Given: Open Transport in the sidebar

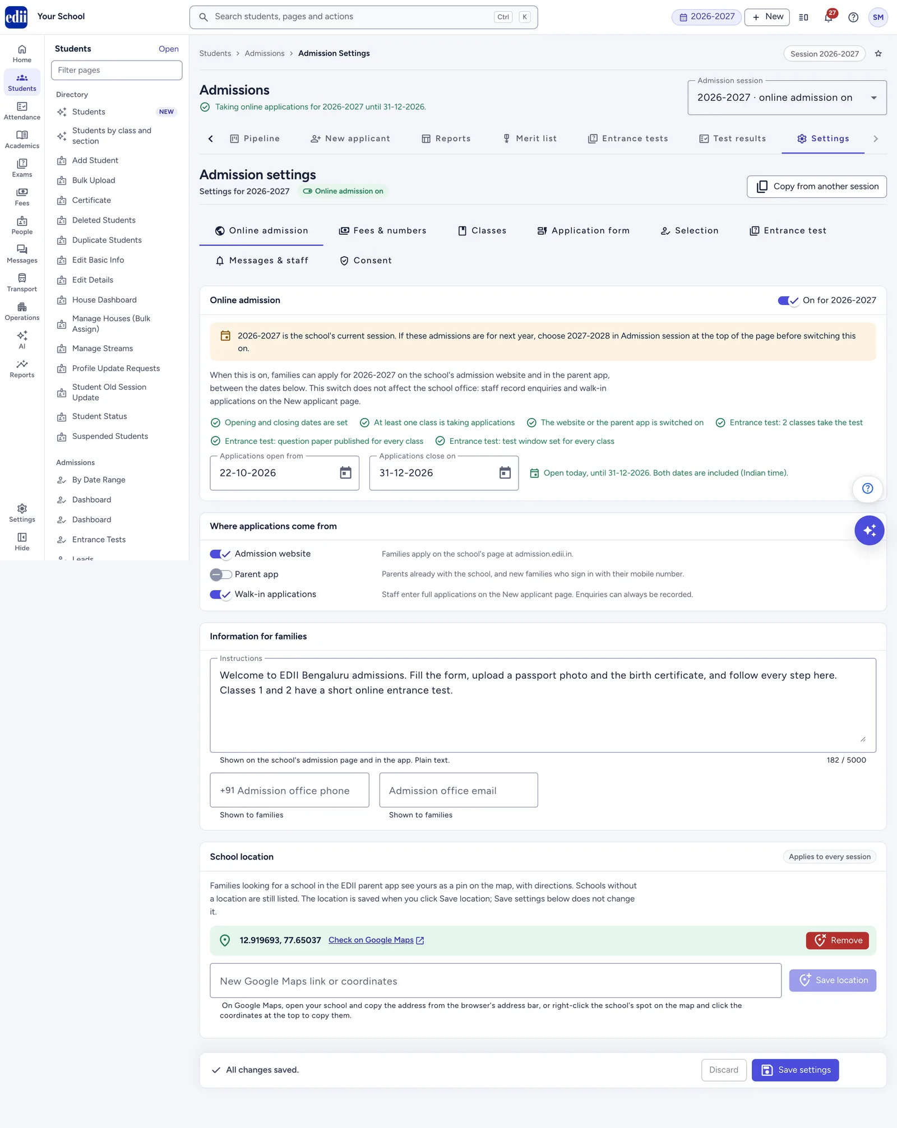Looking at the screenshot, I should 22,283.
